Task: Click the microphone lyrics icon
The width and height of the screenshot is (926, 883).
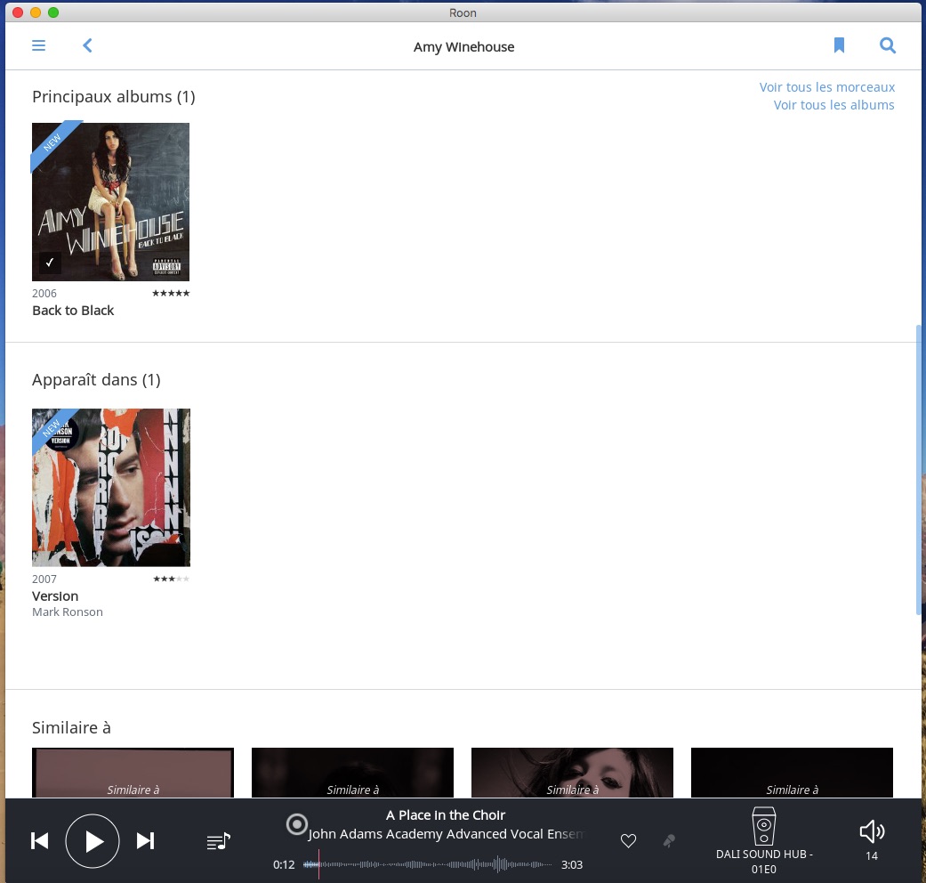Action: tap(669, 840)
